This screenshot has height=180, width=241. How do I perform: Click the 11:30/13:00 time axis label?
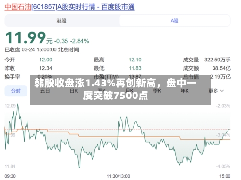tap(119, 176)
